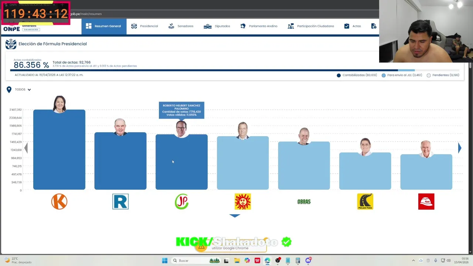The height and width of the screenshot is (266, 473).
Task: Click the OBRAS party logo
Action: pyautogui.click(x=304, y=202)
